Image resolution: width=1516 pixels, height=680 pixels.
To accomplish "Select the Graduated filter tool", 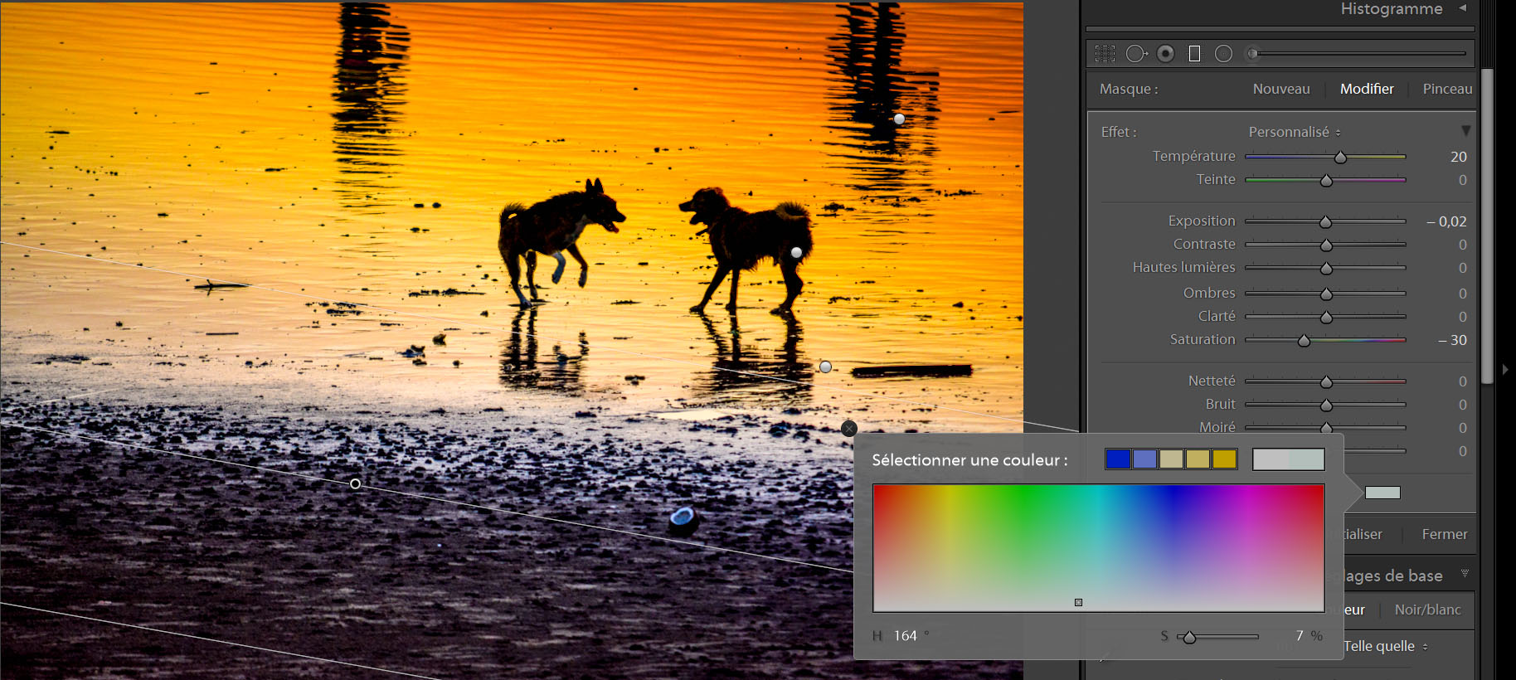I will (x=1194, y=54).
